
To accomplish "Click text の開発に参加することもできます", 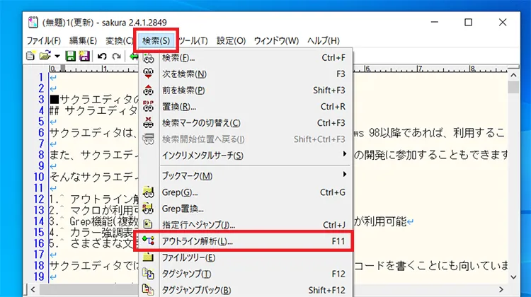I will click(430, 155).
